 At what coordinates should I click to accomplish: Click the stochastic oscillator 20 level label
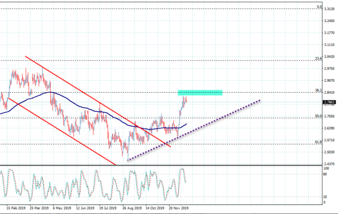(326, 197)
